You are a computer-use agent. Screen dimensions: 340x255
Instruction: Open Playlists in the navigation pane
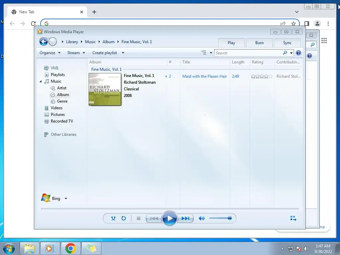click(x=58, y=75)
